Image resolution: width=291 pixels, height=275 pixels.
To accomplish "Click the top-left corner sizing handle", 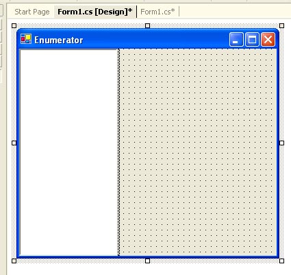I will click(x=14, y=25).
